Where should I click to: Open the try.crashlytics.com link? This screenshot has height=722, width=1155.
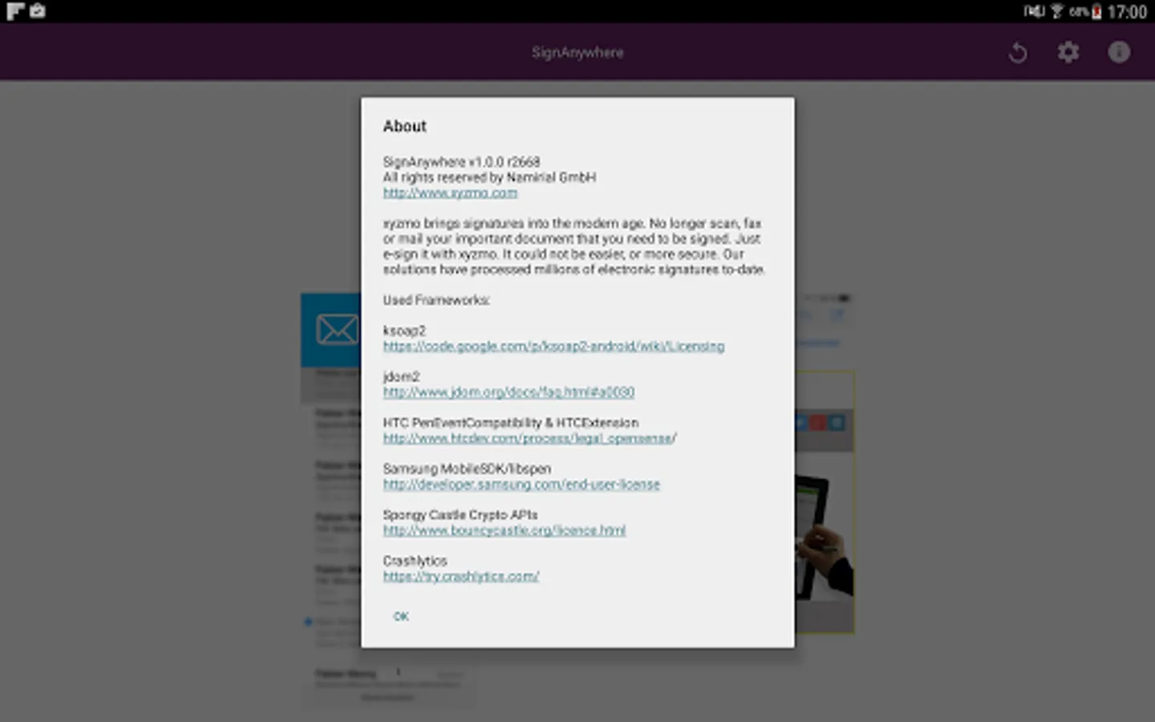pos(460,577)
